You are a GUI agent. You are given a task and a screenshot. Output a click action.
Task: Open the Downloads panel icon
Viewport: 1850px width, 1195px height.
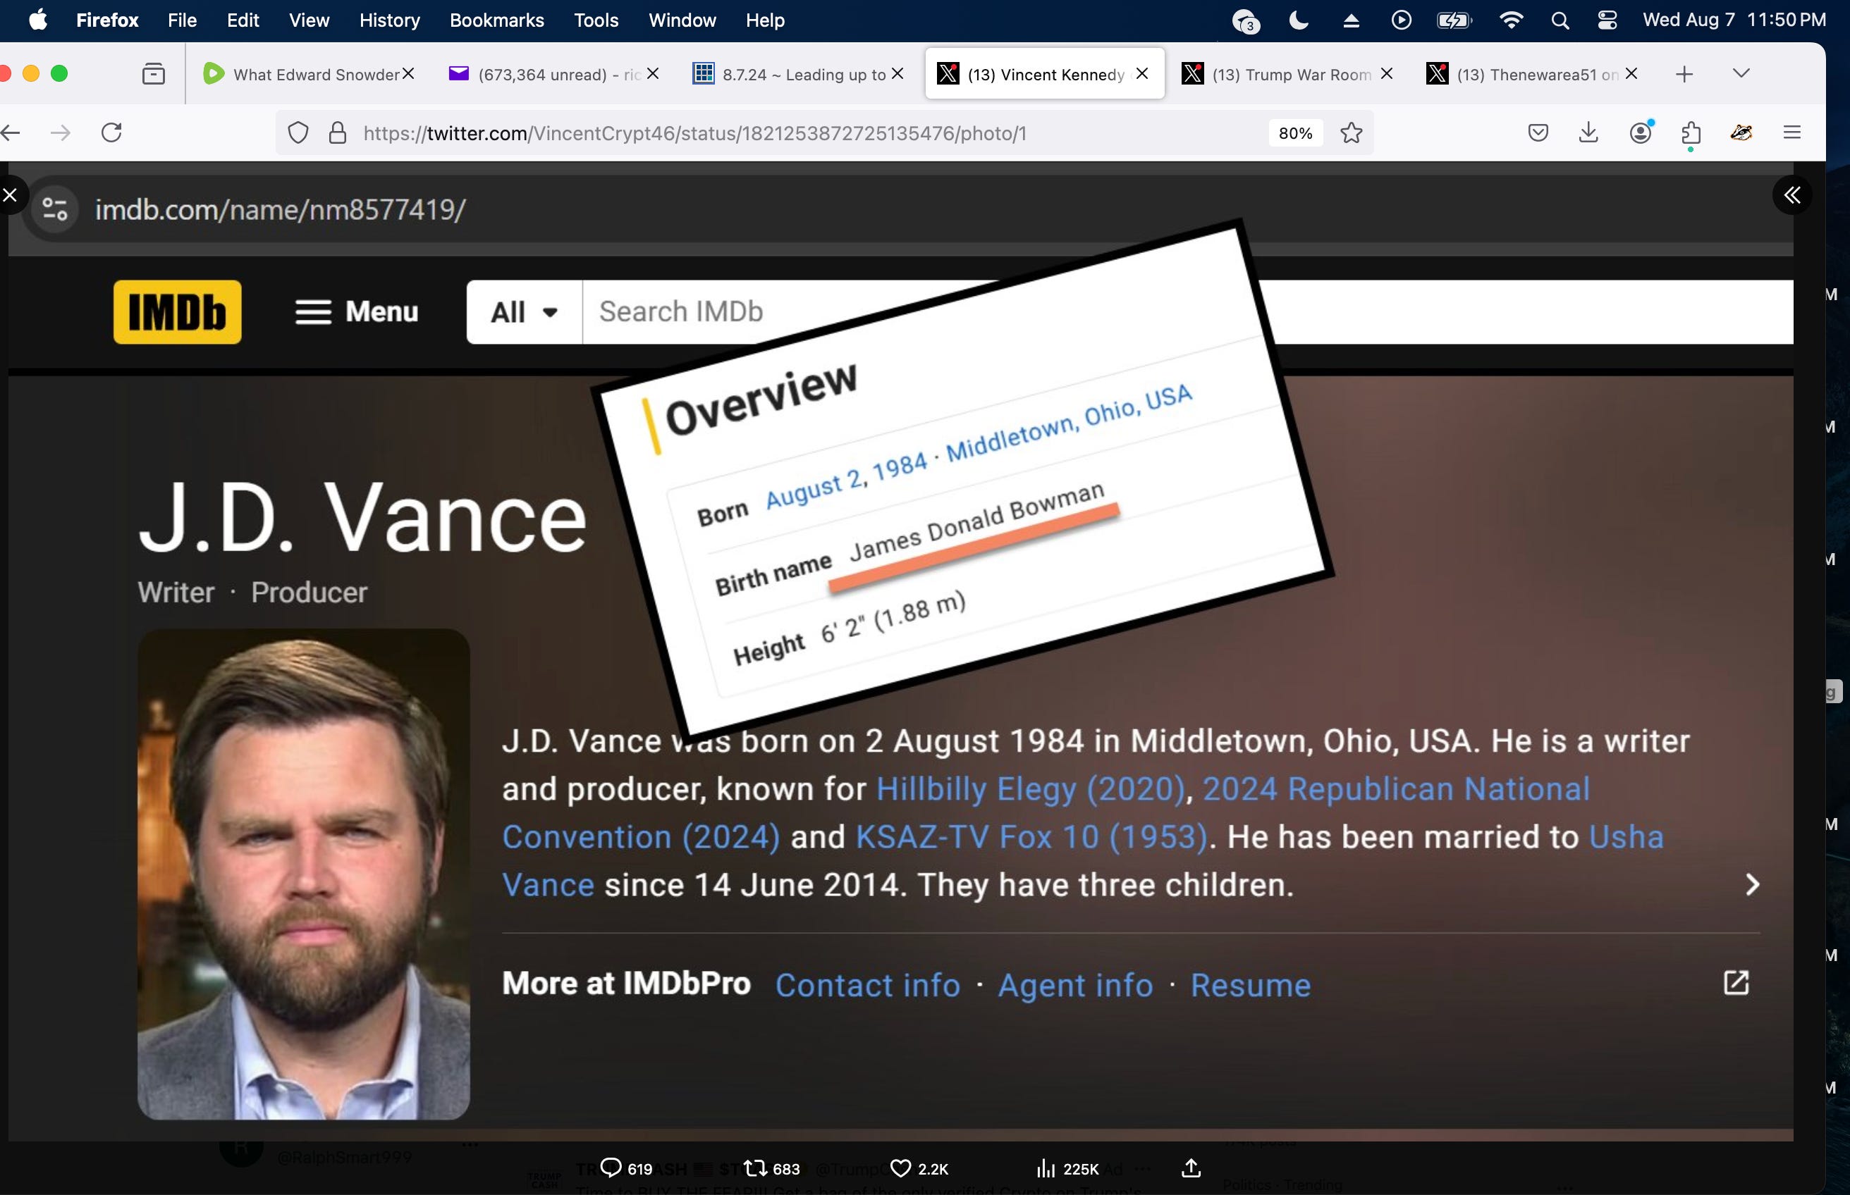coord(1588,132)
